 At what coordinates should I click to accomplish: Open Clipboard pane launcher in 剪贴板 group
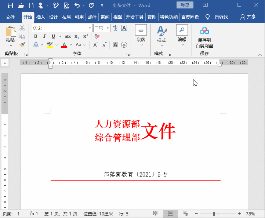[x=26, y=54]
